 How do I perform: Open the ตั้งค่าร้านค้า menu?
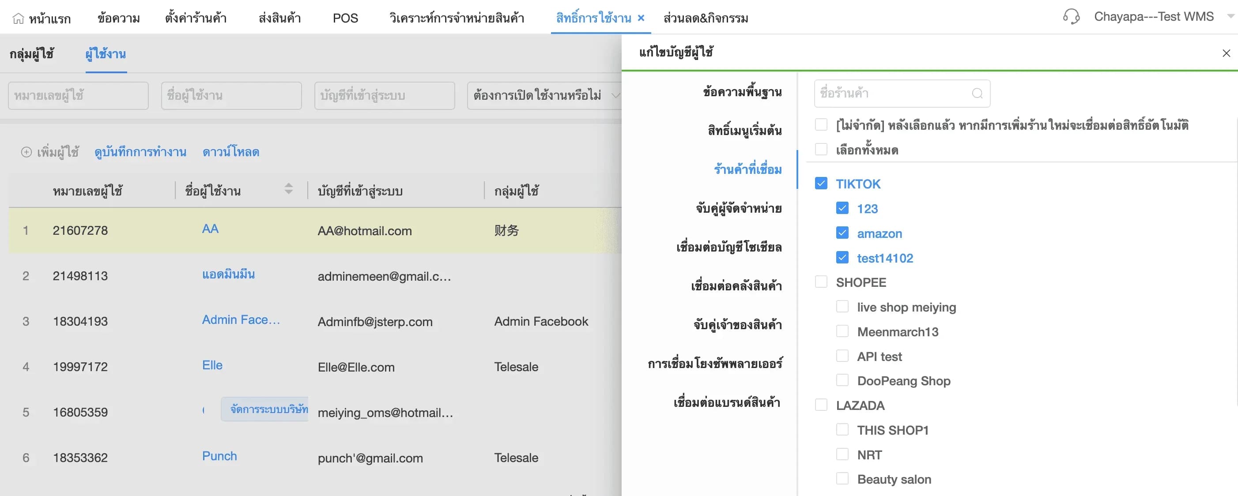pyautogui.click(x=196, y=18)
